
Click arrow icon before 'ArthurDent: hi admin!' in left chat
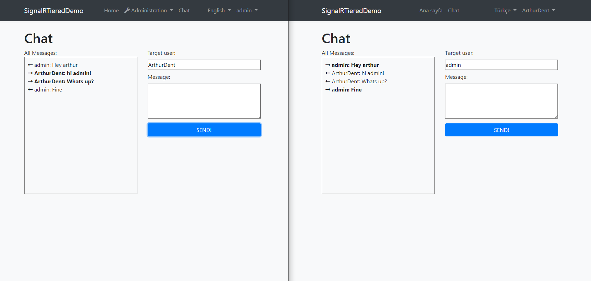click(x=30, y=73)
